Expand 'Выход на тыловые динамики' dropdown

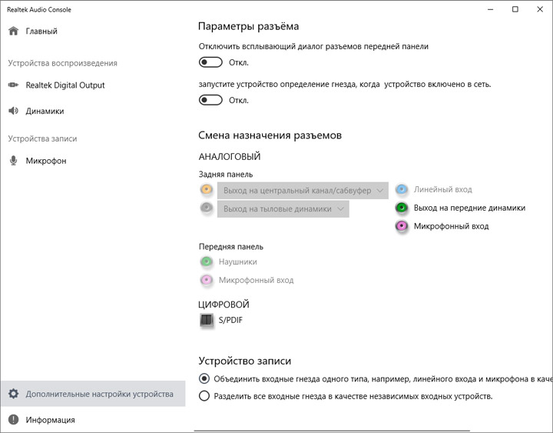(x=283, y=208)
